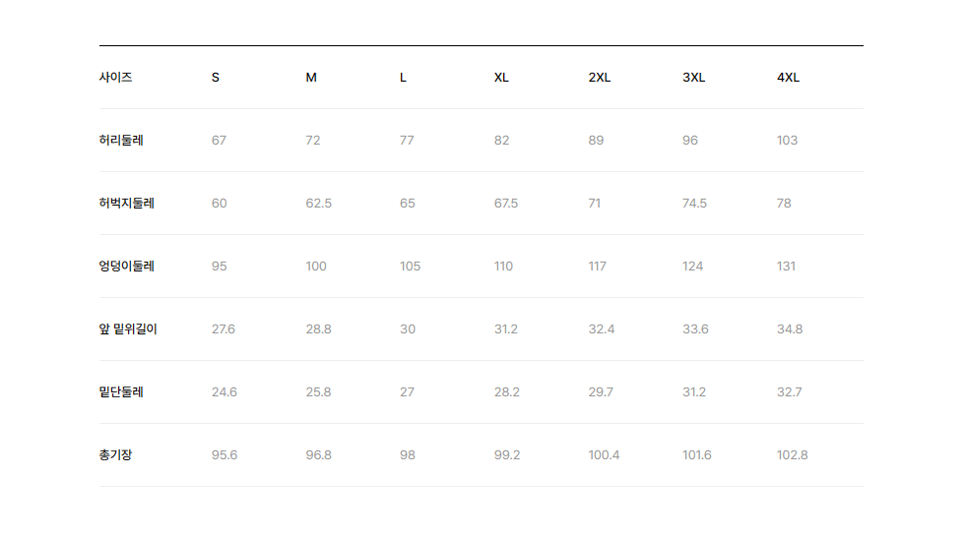Screen dimensions: 965x537
Task: Click the 2XL size column header
Action: tap(600, 78)
